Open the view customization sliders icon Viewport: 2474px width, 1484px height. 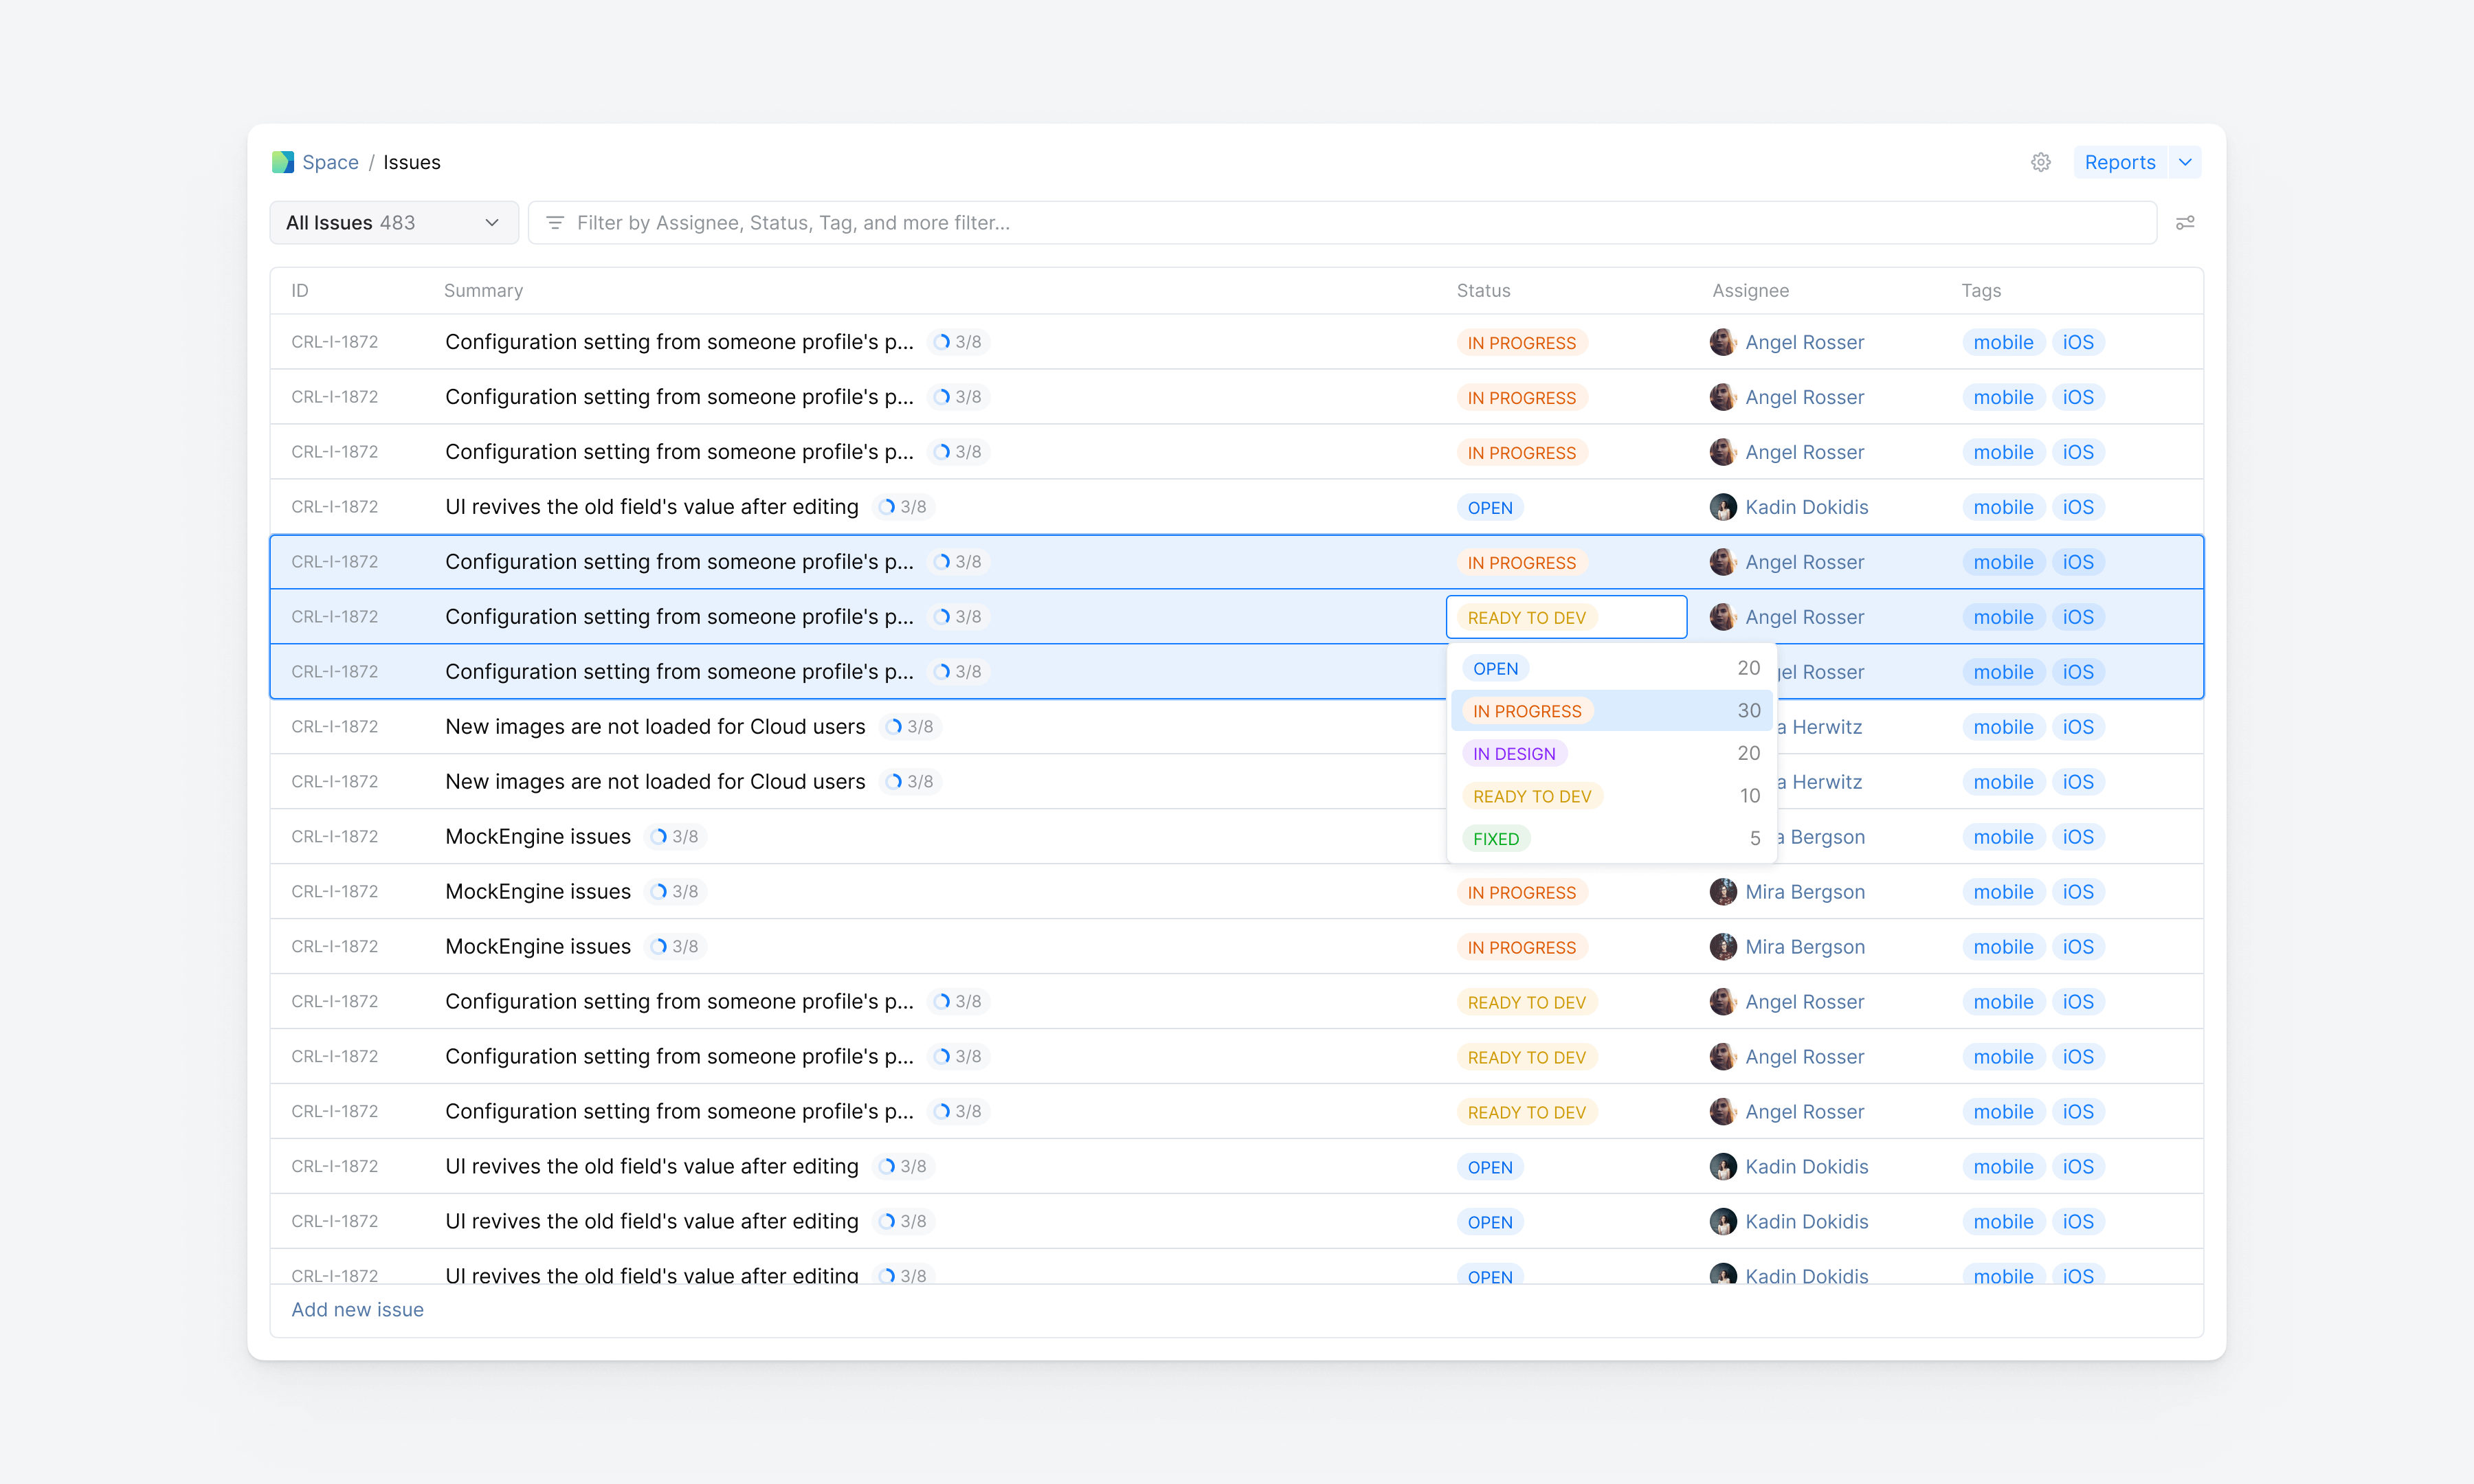click(x=2185, y=223)
